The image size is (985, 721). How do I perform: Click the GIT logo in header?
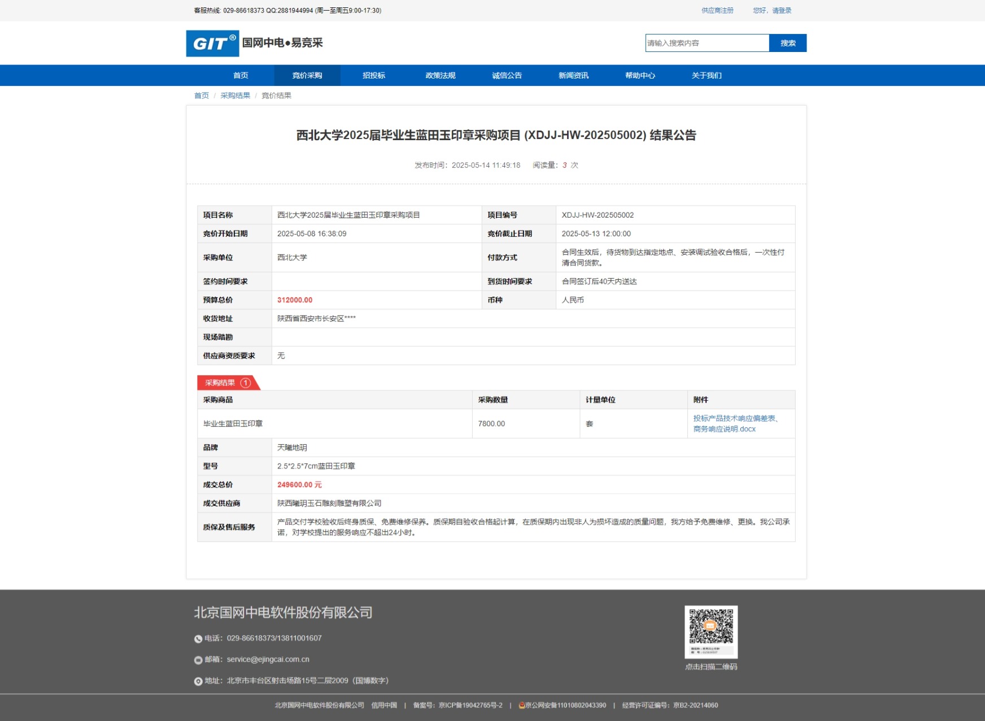point(212,44)
